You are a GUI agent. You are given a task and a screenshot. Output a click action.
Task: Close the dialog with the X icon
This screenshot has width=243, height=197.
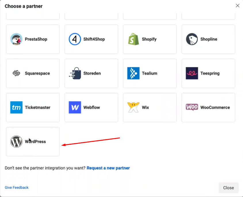[238, 6]
